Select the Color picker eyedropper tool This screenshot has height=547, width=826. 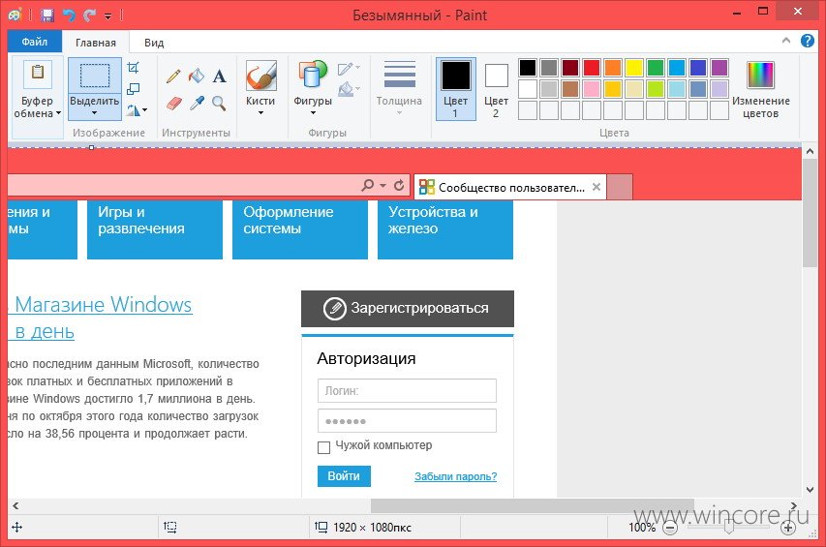coord(197,104)
